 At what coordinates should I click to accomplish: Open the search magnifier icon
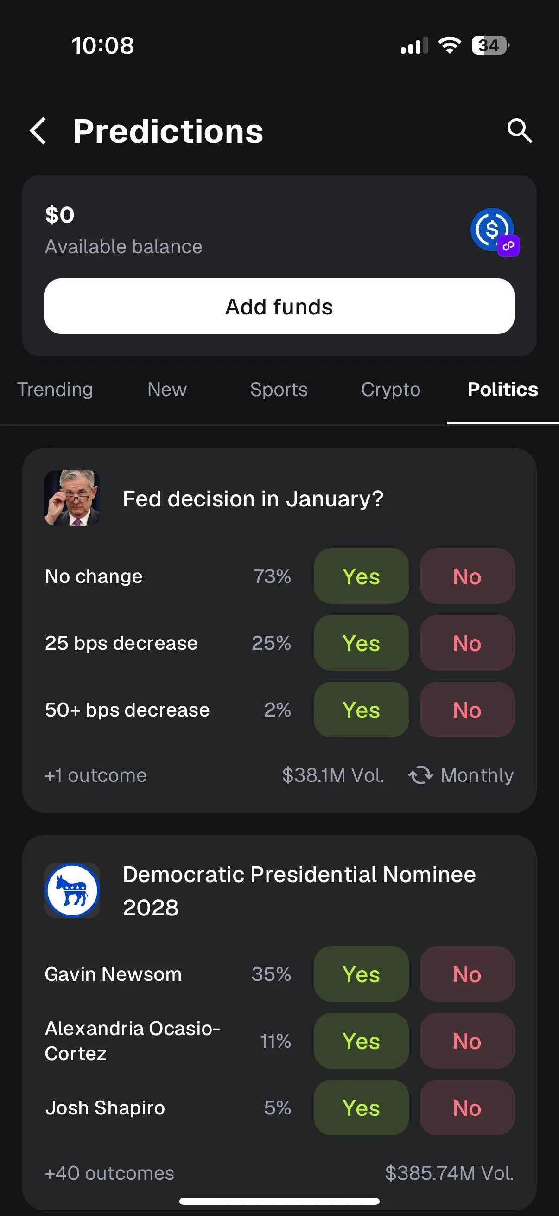[520, 131]
